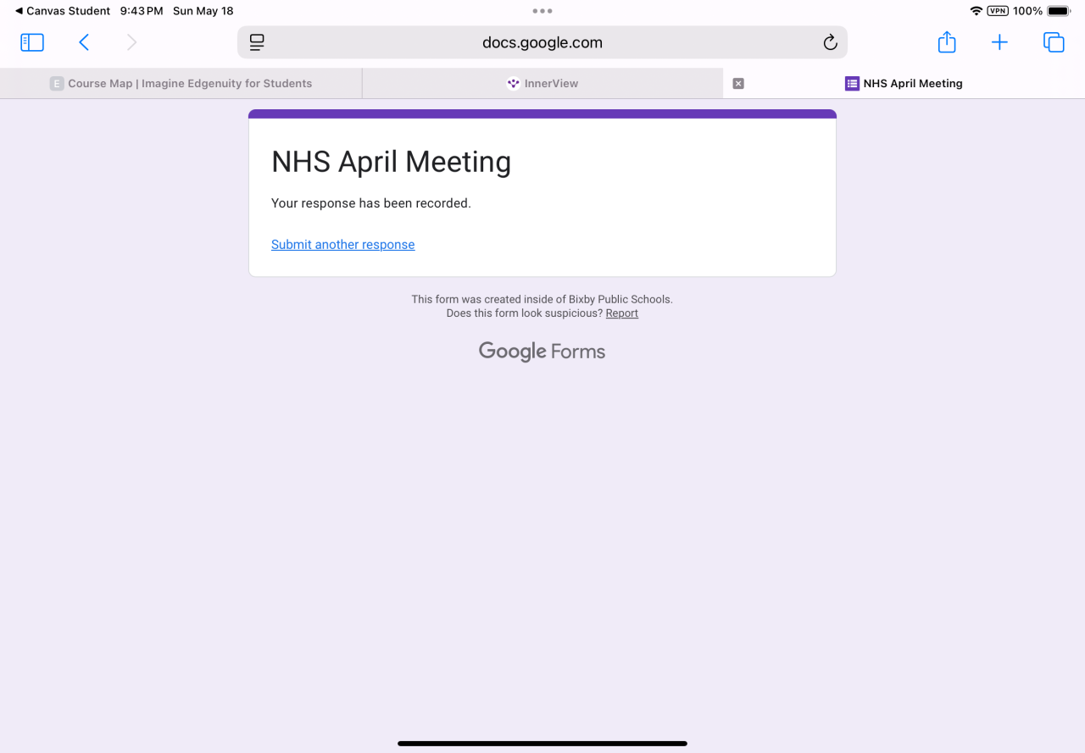This screenshot has width=1085, height=753.
Task: Add a new tab with the plus icon
Action: (x=999, y=42)
